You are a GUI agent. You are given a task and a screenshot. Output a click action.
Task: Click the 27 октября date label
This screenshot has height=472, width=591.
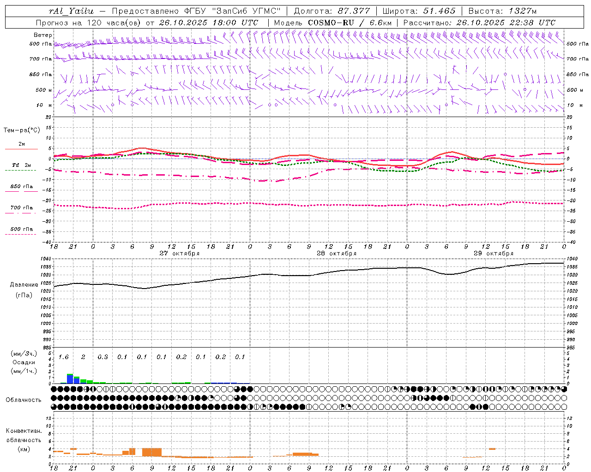(180, 254)
